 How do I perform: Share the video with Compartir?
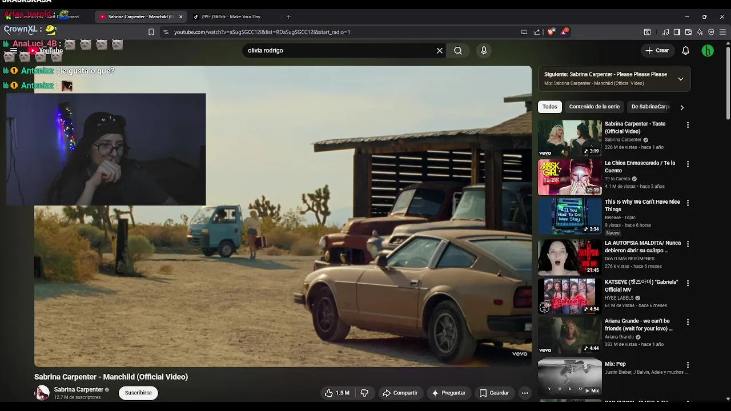(400, 393)
